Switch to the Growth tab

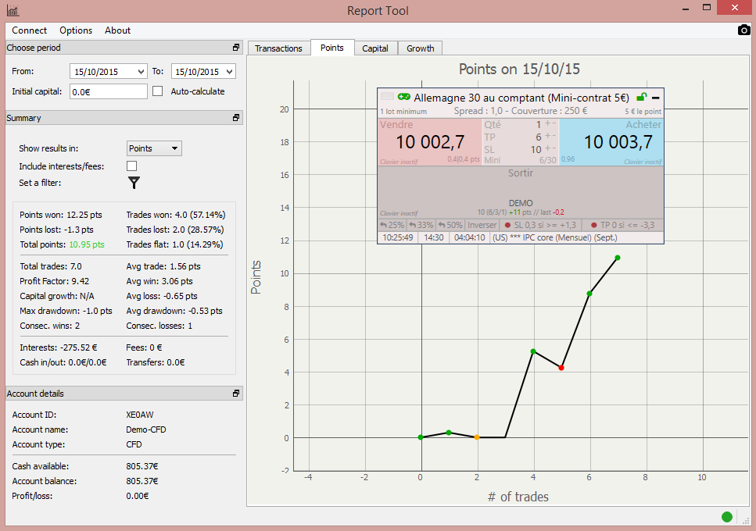click(421, 48)
